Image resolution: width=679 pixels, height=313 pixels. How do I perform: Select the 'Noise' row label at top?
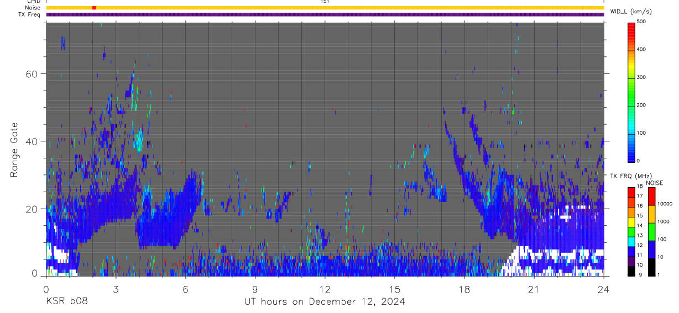(x=33, y=8)
